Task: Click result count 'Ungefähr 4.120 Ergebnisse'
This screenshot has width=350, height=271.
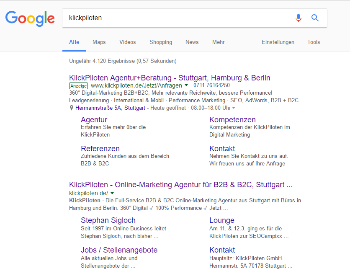Action: click(102, 61)
